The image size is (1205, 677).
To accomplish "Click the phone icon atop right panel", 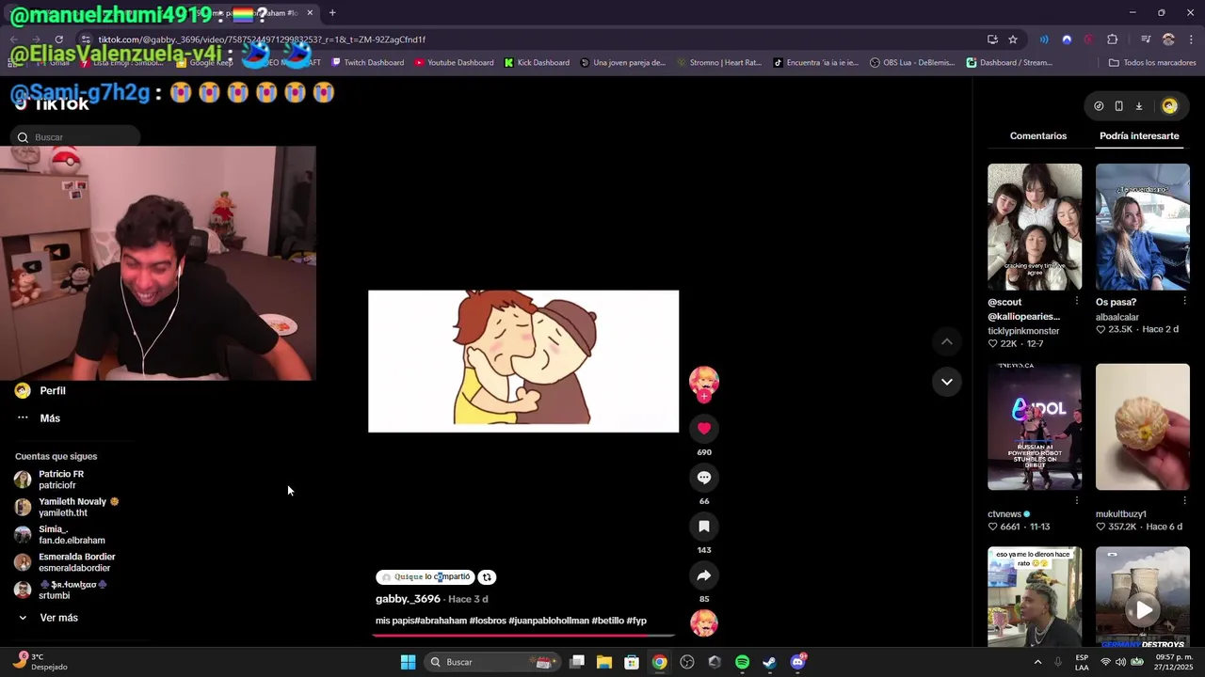I will (x=1118, y=106).
